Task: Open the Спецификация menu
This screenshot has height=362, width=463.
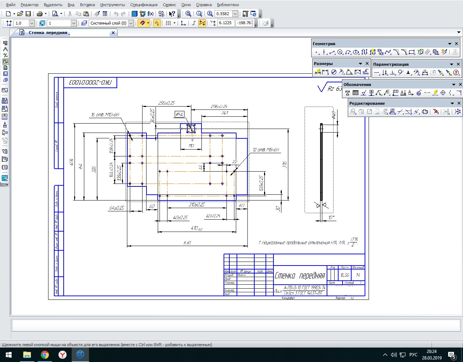Action: point(144,5)
